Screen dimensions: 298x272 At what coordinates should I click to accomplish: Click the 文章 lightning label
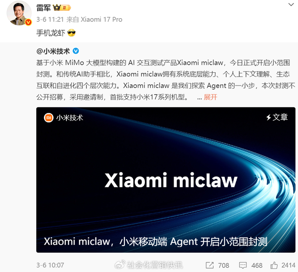[x=277, y=117]
